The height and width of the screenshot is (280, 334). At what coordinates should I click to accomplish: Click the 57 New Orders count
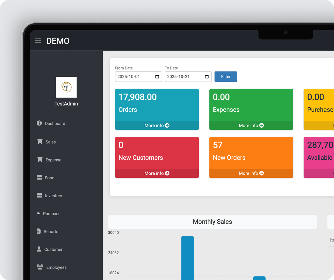pos(218,145)
